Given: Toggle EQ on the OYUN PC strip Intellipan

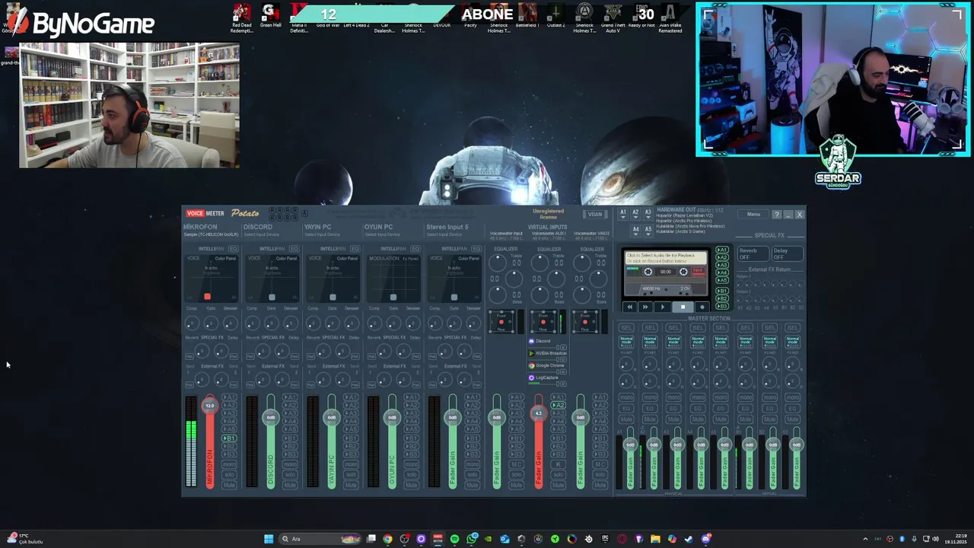Looking at the screenshot, I should tap(415, 249).
